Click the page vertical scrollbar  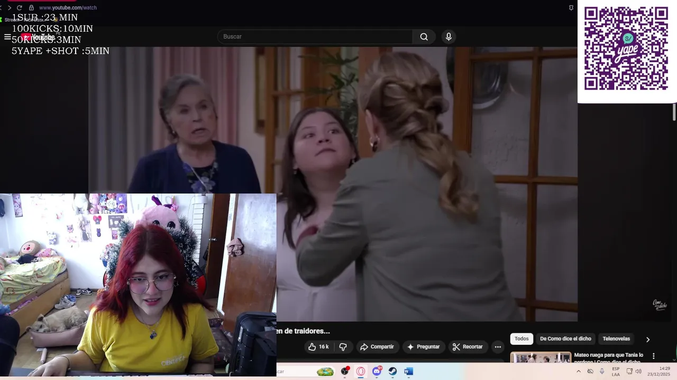[x=674, y=112]
